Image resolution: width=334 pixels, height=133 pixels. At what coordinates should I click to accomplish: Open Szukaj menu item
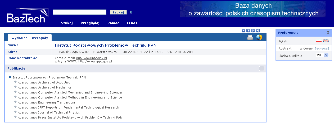coord(67,23)
